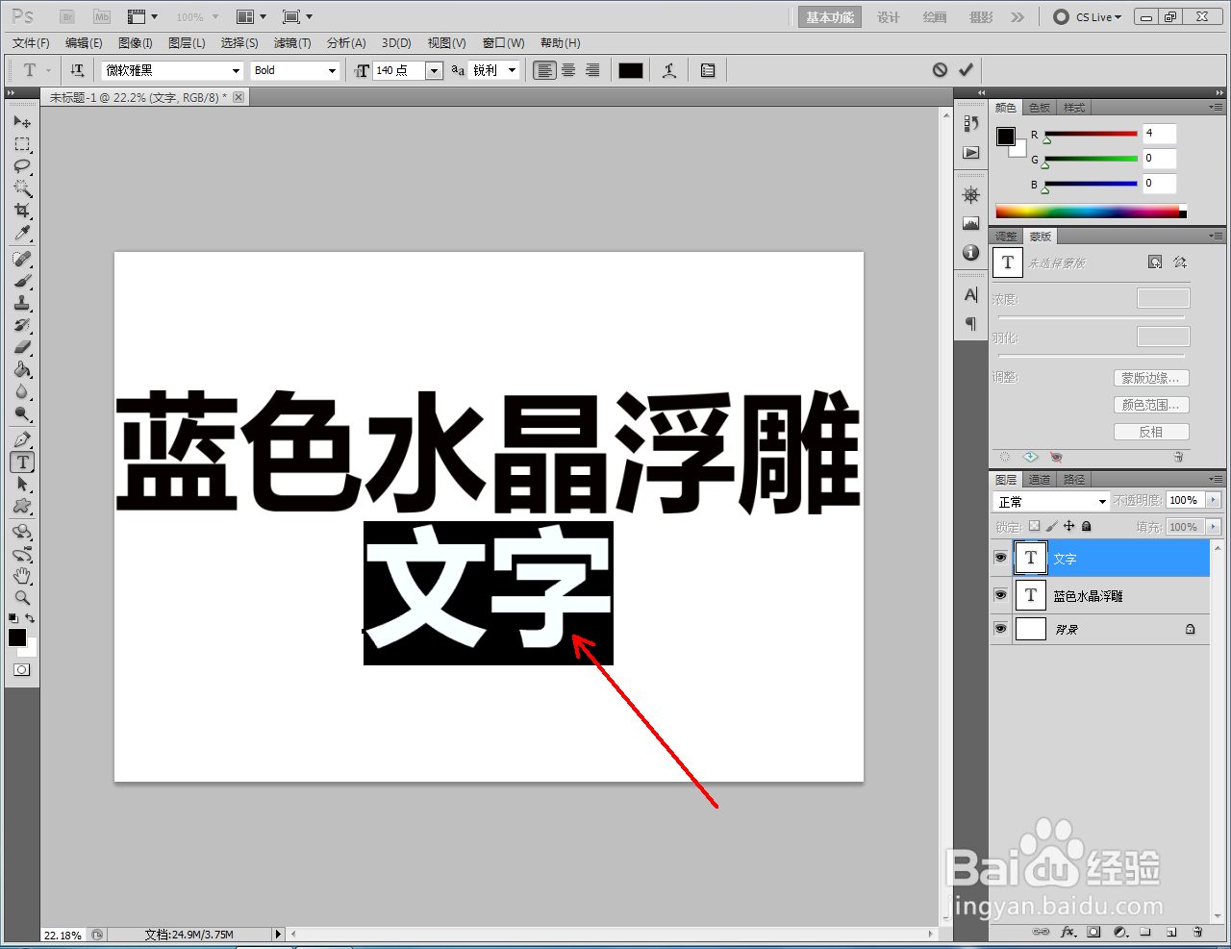1231x949 pixels.
Task: Select the Dodge tool
Action: [x=22, y=415]
